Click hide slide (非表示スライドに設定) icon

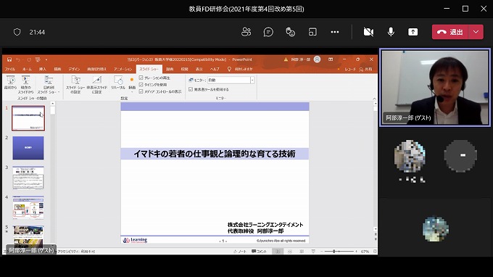[x=97, y=84]
